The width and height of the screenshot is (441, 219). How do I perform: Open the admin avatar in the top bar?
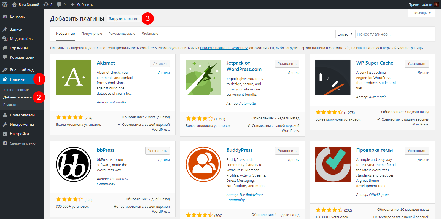[436, 4]
